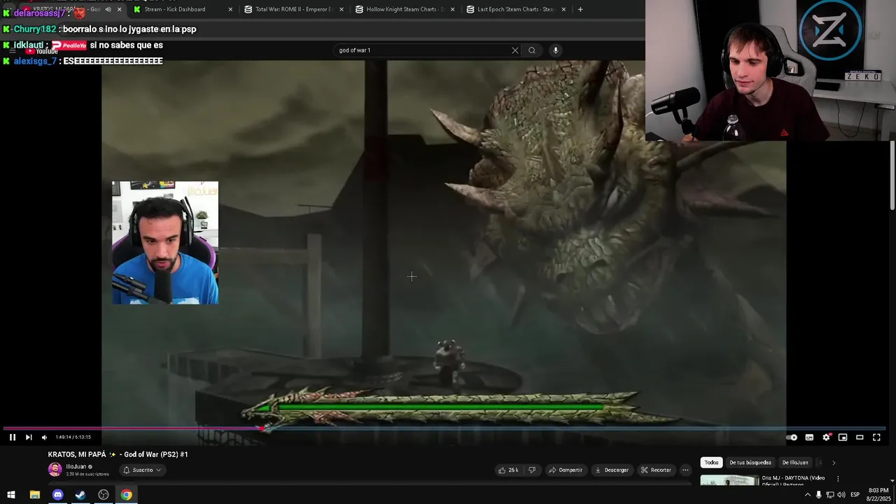Screen dimensions: 896x504
Task: Toggle theater mode view
Action: 860,437
